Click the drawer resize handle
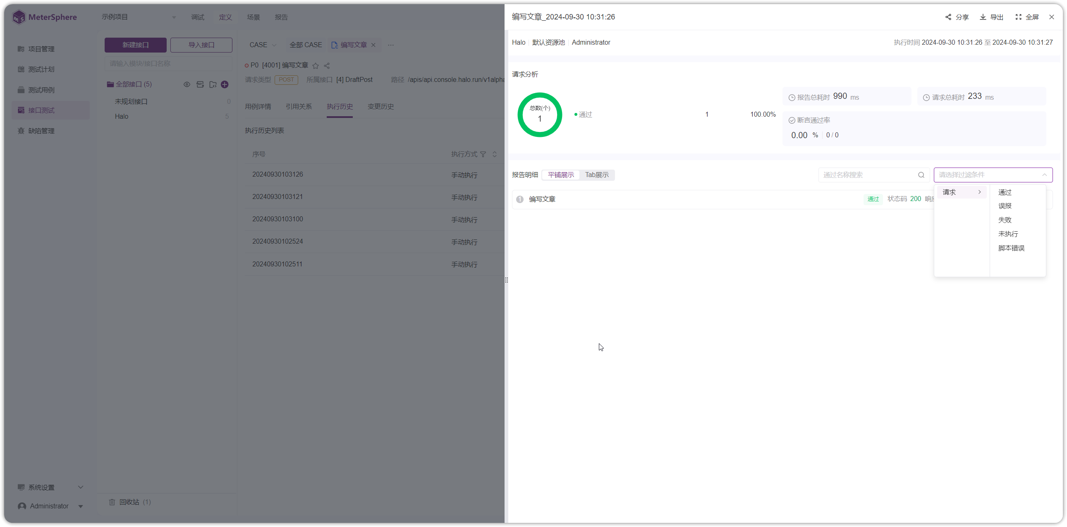The image size is (1067, 527). click(x=506, y=280)
